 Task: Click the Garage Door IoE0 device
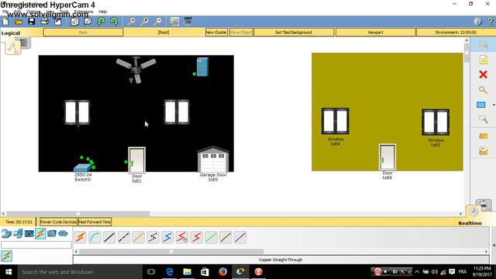click(x=213, y=159)
